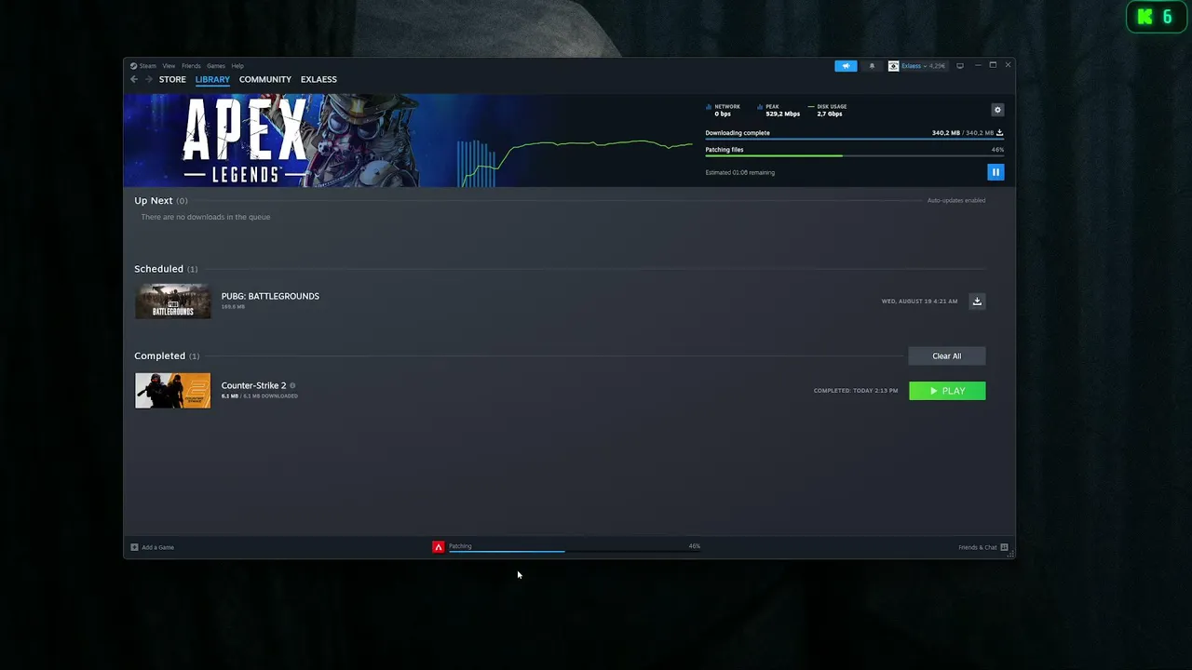Start the scheduled PUBG download now
Screen dimensions: 1192x670
pos(977,301)
